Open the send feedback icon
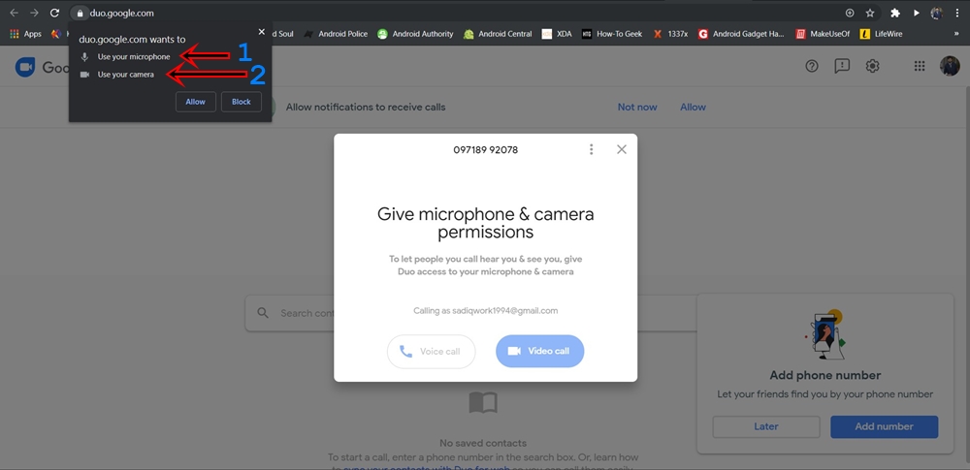The image size is (970, 470). point(842,66)
